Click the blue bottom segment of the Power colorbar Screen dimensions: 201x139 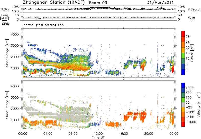coord(183,72)
